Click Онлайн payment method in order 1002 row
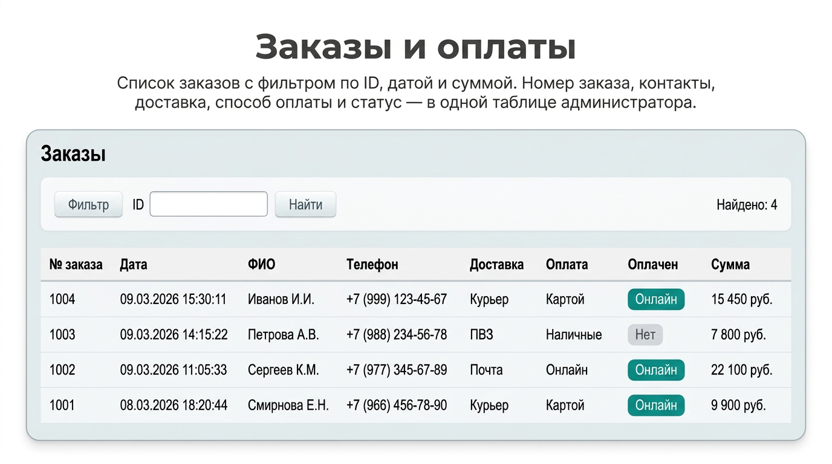This screenshot has height=464, width=832. click(x=567, y=370)
